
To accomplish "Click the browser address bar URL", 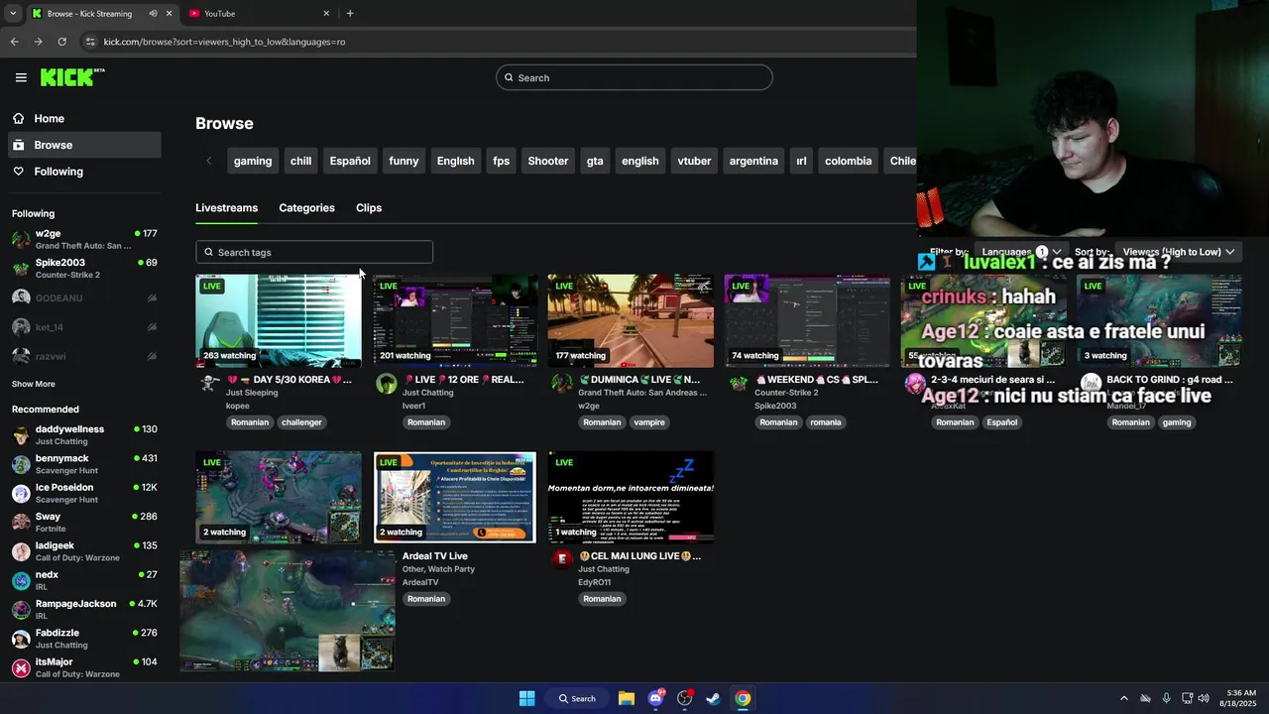I will 225,42.
